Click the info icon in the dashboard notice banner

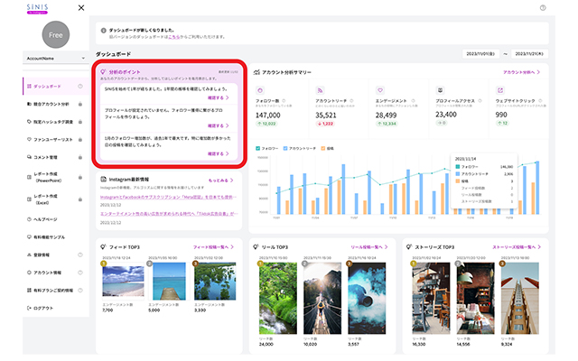pos(104,30)
